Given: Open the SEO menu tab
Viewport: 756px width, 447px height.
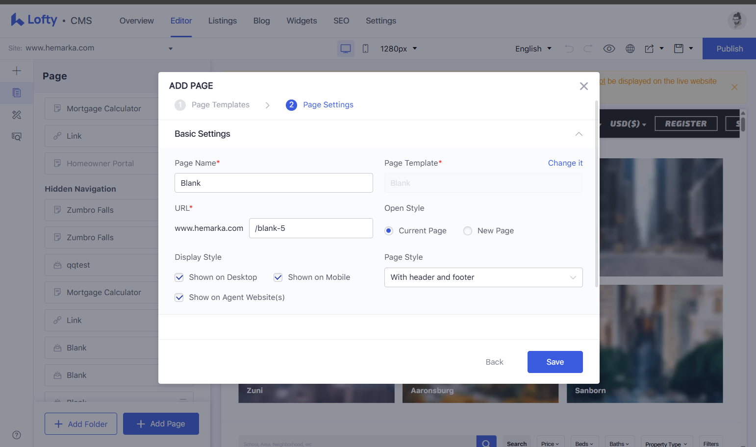Looking at the screenshot, I should point(341,21).
